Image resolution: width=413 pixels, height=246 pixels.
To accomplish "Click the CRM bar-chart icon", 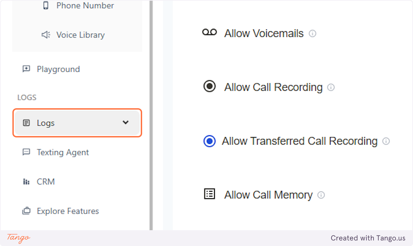I will point(26,181).
